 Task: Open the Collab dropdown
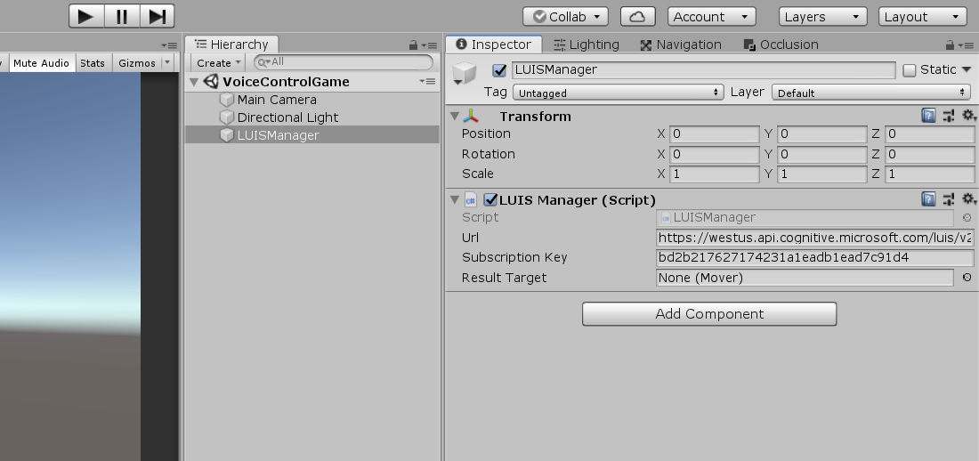coord(565,16)
